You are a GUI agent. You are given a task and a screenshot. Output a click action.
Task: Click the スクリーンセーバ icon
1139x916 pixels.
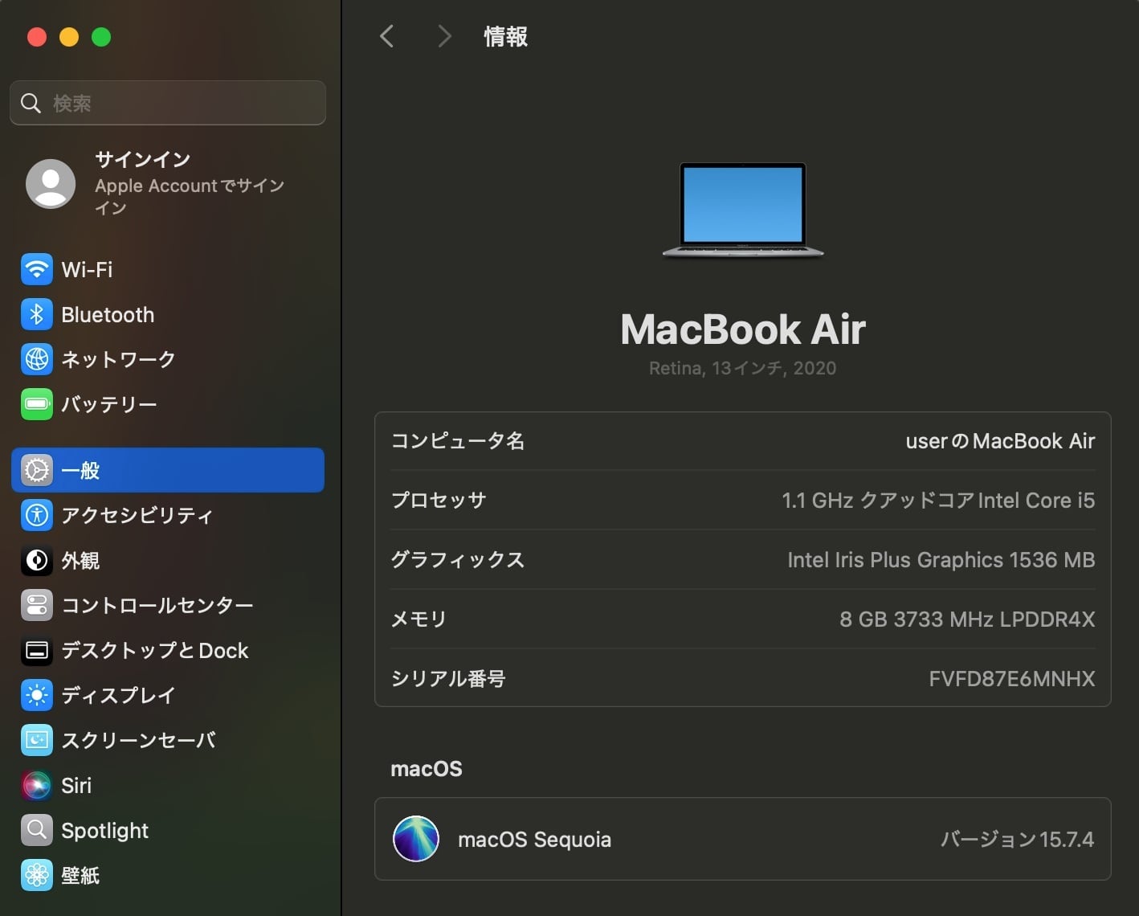point(37,740)
